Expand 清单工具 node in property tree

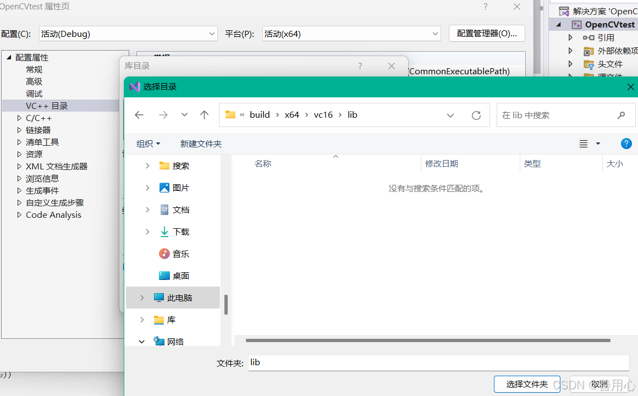click(x=19, y=142)
